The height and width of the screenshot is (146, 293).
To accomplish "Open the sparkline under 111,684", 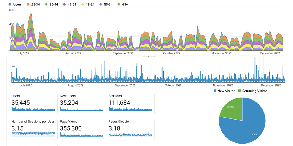I will pyautogui.click(x=130, y=109).
